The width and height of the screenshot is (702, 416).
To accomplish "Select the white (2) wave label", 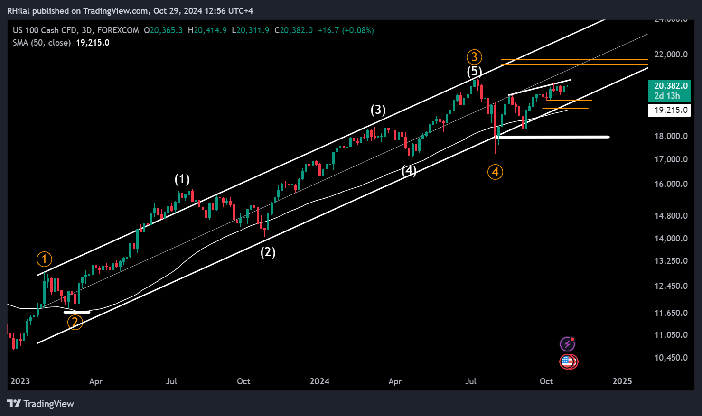I will coord(268,252).
